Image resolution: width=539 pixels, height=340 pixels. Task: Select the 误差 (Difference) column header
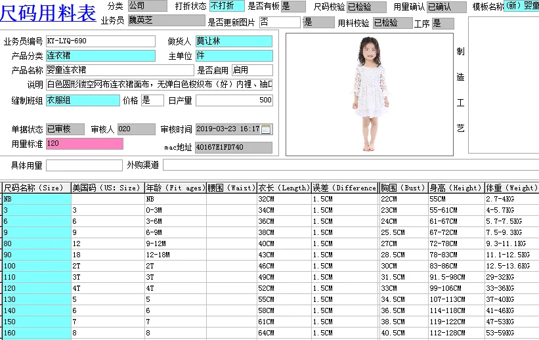coord(345,188)
